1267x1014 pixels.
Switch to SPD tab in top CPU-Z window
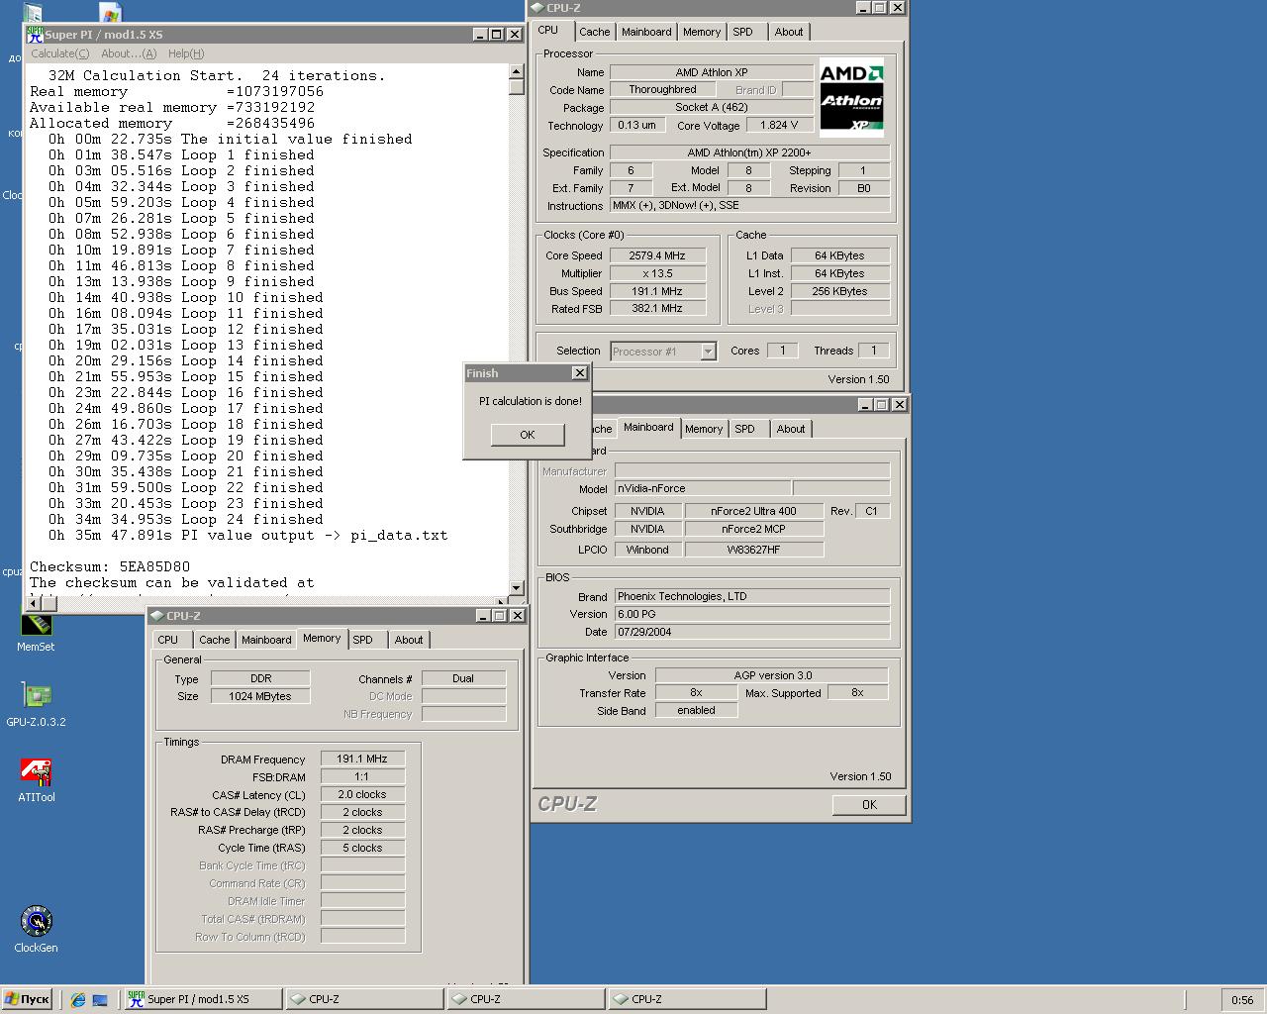743,32
